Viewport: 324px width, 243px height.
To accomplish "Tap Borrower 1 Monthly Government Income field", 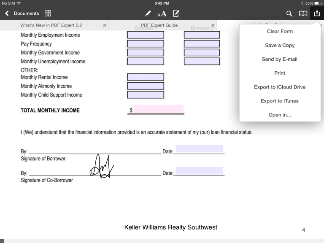I will 146,52.
